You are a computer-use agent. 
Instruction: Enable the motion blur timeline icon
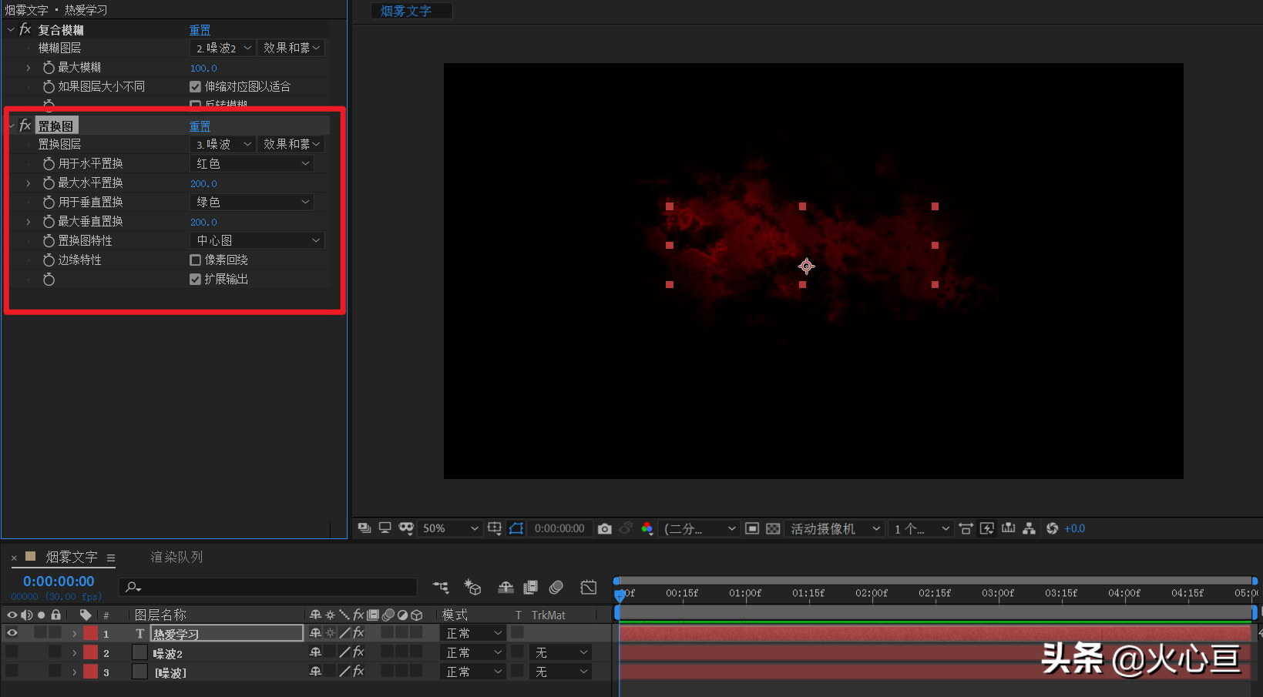click(x=556, y=588)
